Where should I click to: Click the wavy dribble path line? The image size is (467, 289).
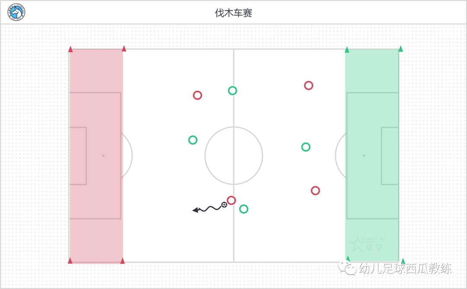pos(211,209)
